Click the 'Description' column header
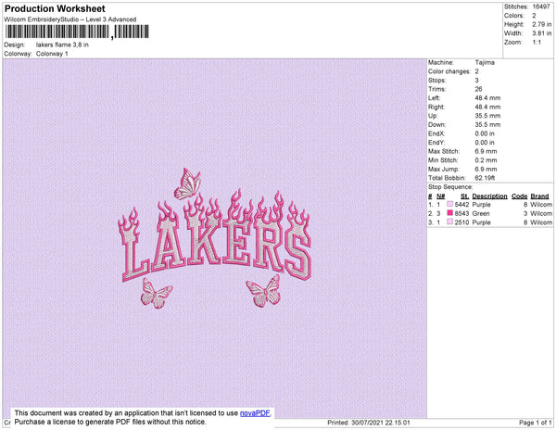This screenshot has width=556, height=430. click(489, 196)
